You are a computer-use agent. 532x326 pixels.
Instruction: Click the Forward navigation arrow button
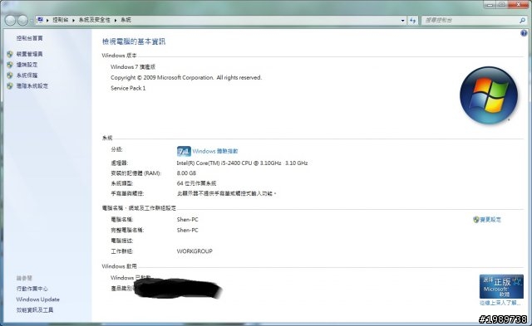coord(22,20)
